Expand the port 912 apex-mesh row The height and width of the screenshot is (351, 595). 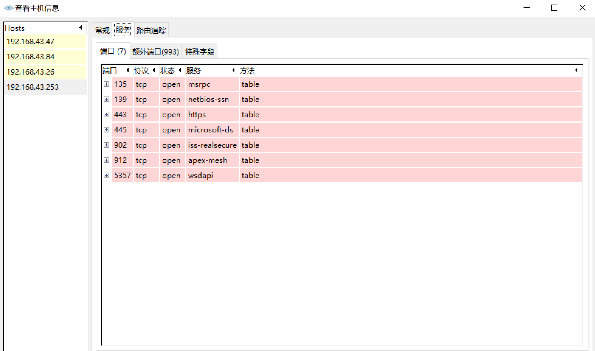pyautogui.click(x=106, y=160)
